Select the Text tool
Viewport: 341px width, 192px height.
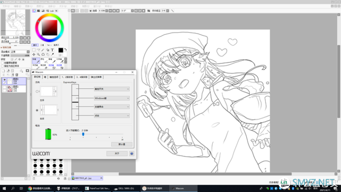coord(52,50)
